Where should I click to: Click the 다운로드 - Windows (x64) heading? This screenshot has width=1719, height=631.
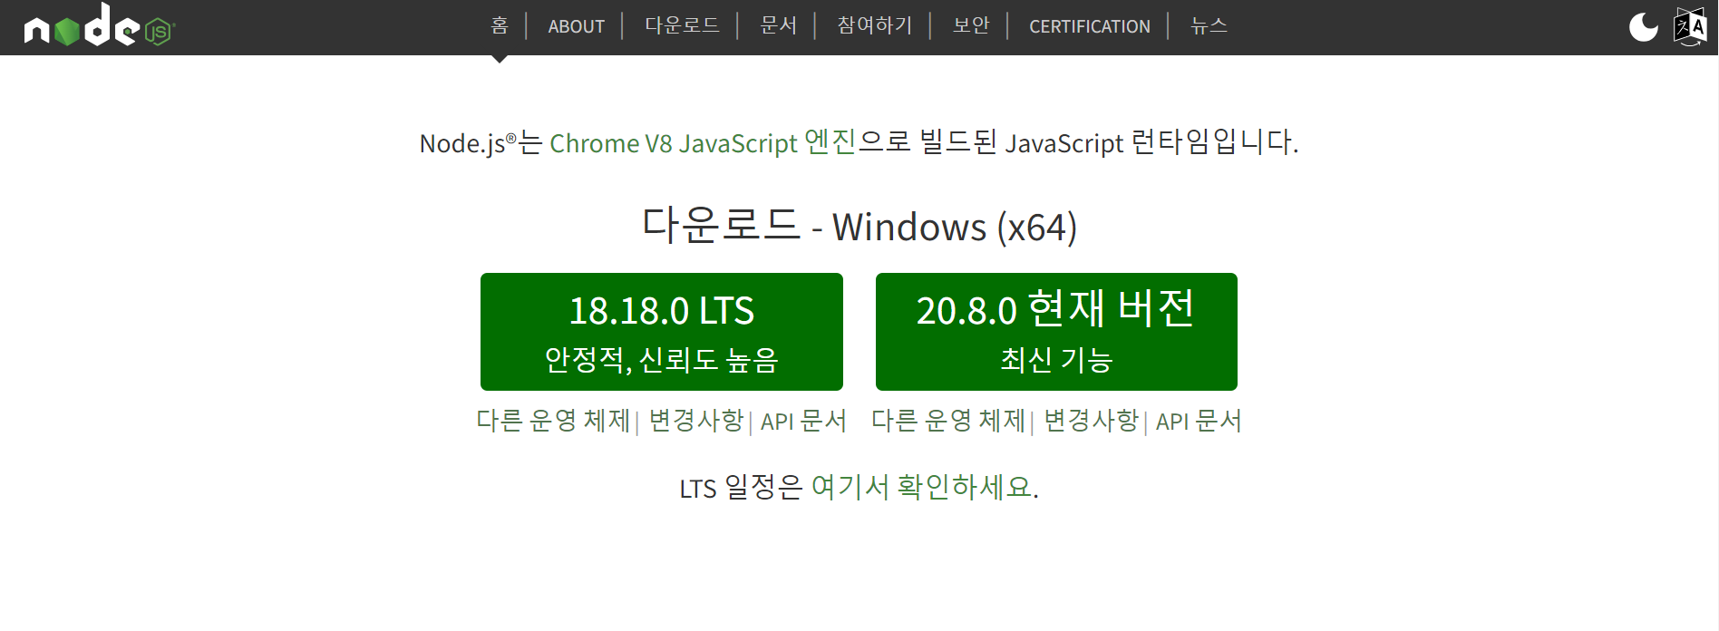tap(859, 226)
